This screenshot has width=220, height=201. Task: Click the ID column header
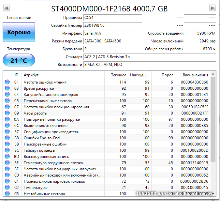(16, 75)
